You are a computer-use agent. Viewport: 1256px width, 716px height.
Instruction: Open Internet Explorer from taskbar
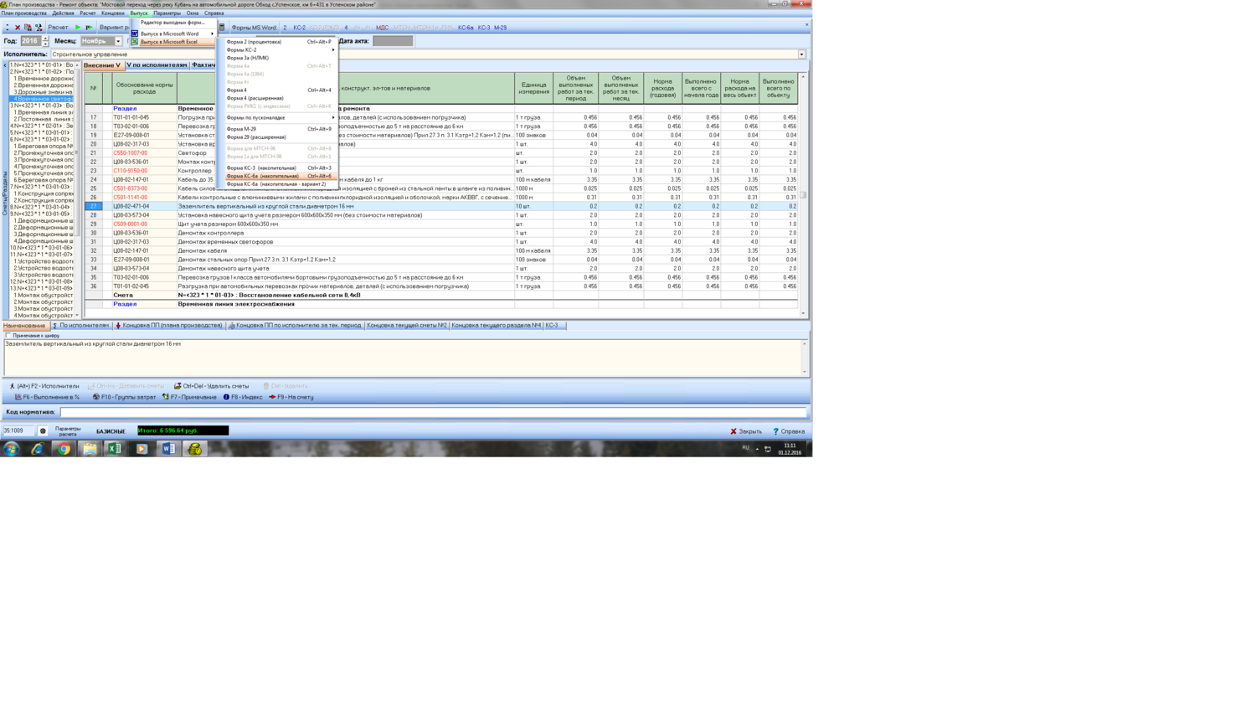[37, 449]
